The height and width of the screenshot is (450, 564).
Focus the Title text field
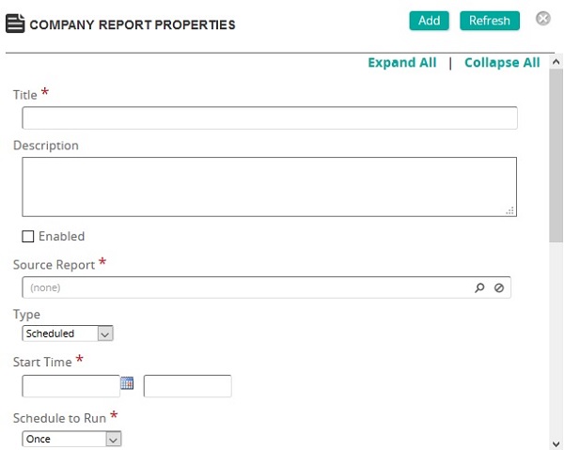click(270, 118)
